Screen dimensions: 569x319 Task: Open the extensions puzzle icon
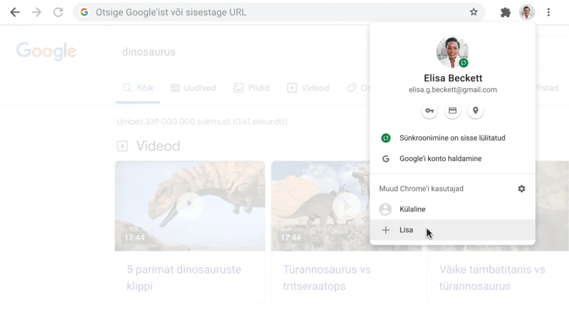[x=505, y=12]
